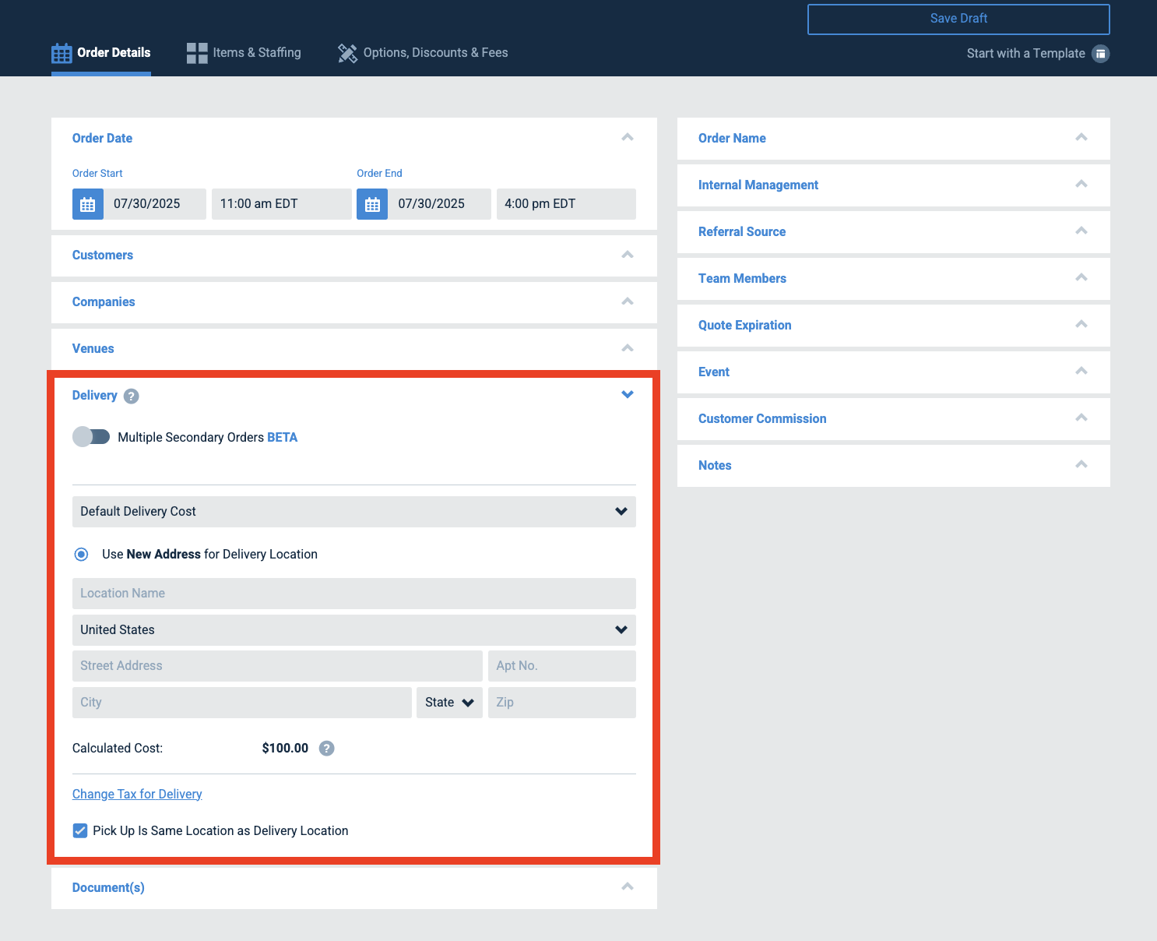
Task: Uncheck Pick Up Is Same Location checkbox
Action: pyautogui.click(x=80, y=830)
